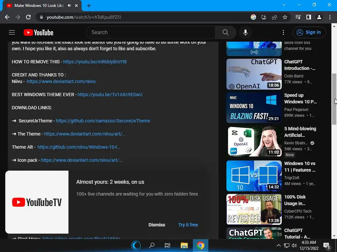
Task: Click Kevin Stratvert channel name
Action: pos(296,143)
